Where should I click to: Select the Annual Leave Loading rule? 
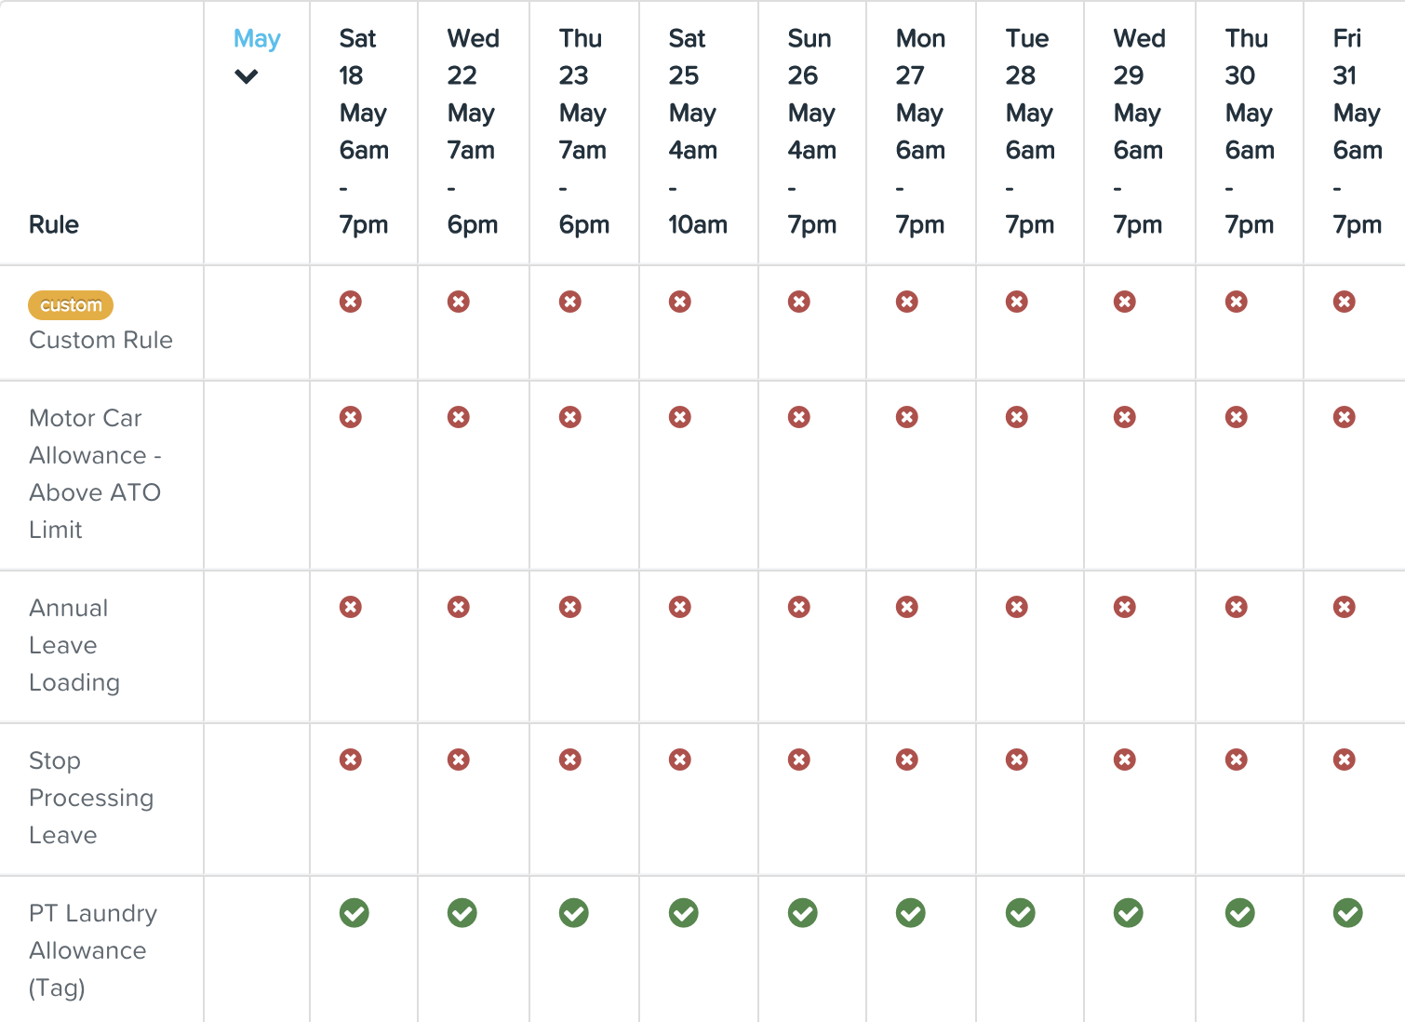point(74,645)
